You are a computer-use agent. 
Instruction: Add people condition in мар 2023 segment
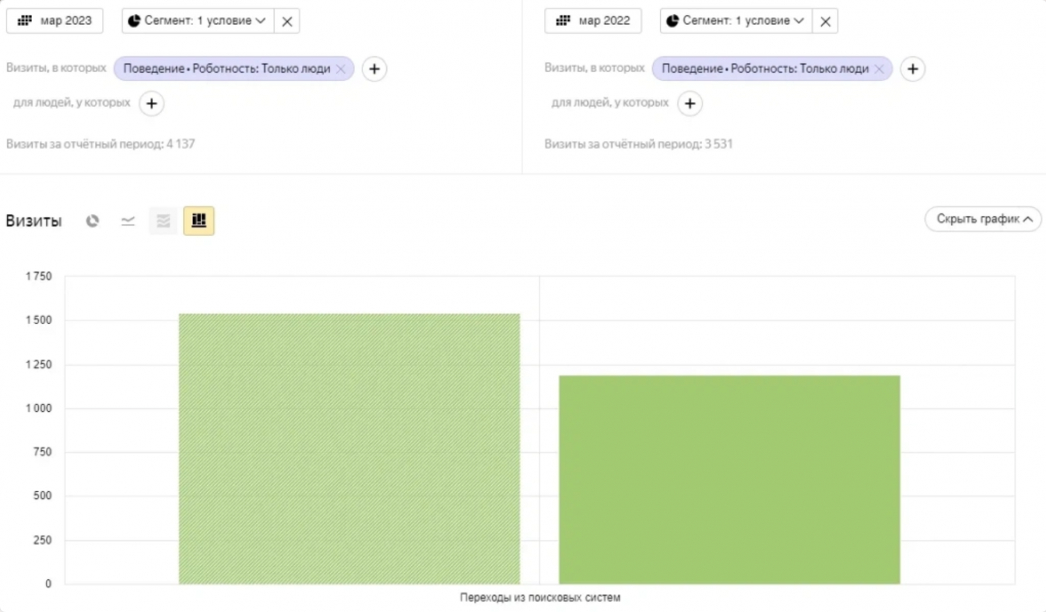point(152,103)
